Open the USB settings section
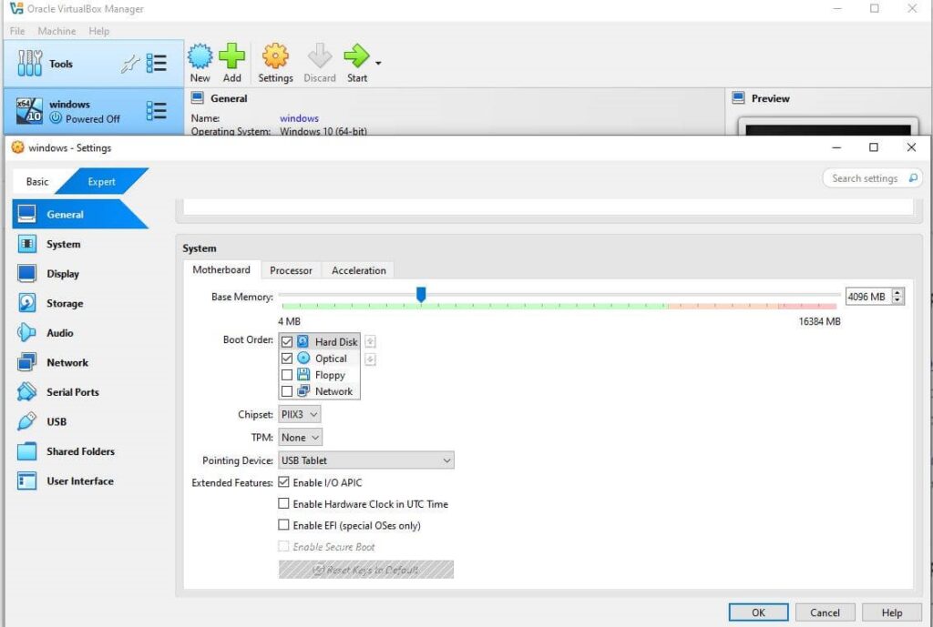The image size is (933, 627). (x=56, y=422)
